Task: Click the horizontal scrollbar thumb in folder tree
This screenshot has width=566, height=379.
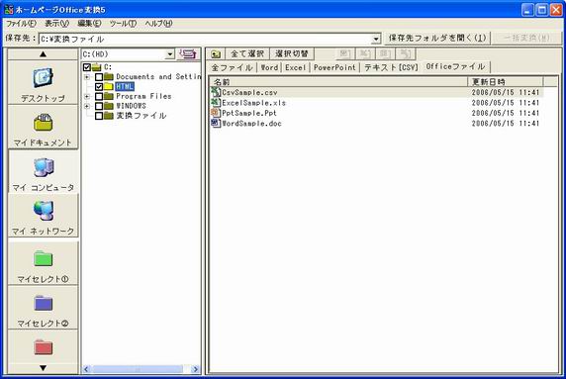Action: pyautogui.click(x=138, y=369)
